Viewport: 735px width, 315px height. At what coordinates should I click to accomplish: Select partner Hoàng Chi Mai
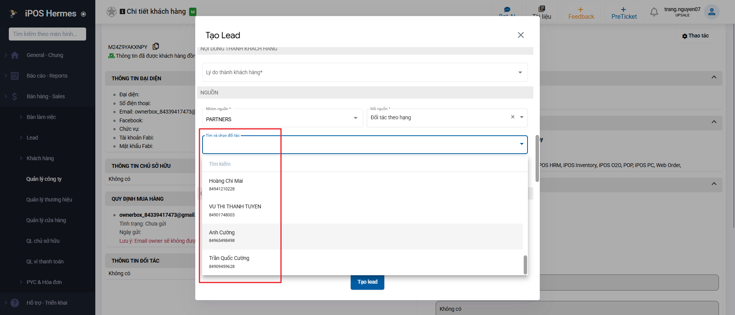pyautogui.click(x=363, y=185)
